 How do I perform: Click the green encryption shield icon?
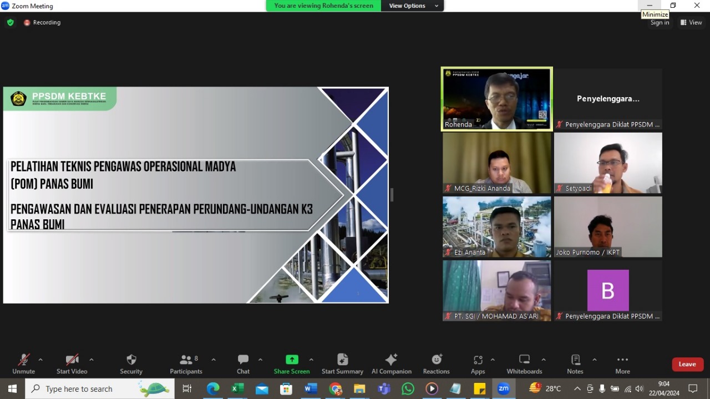coord(11,23)
